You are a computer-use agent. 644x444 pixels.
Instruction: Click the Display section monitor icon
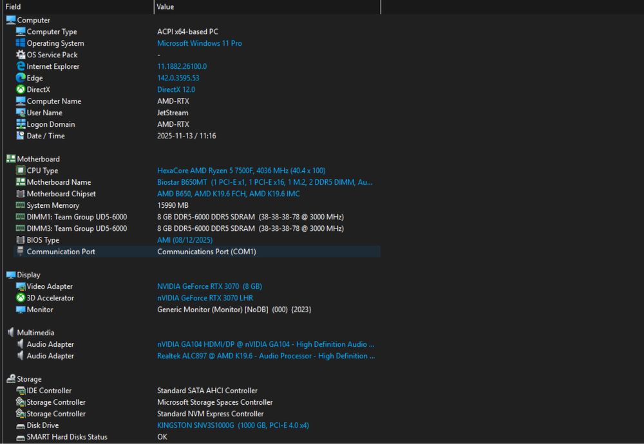pos(11,275)
